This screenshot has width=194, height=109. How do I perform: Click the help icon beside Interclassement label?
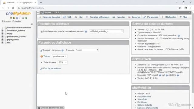86,31
